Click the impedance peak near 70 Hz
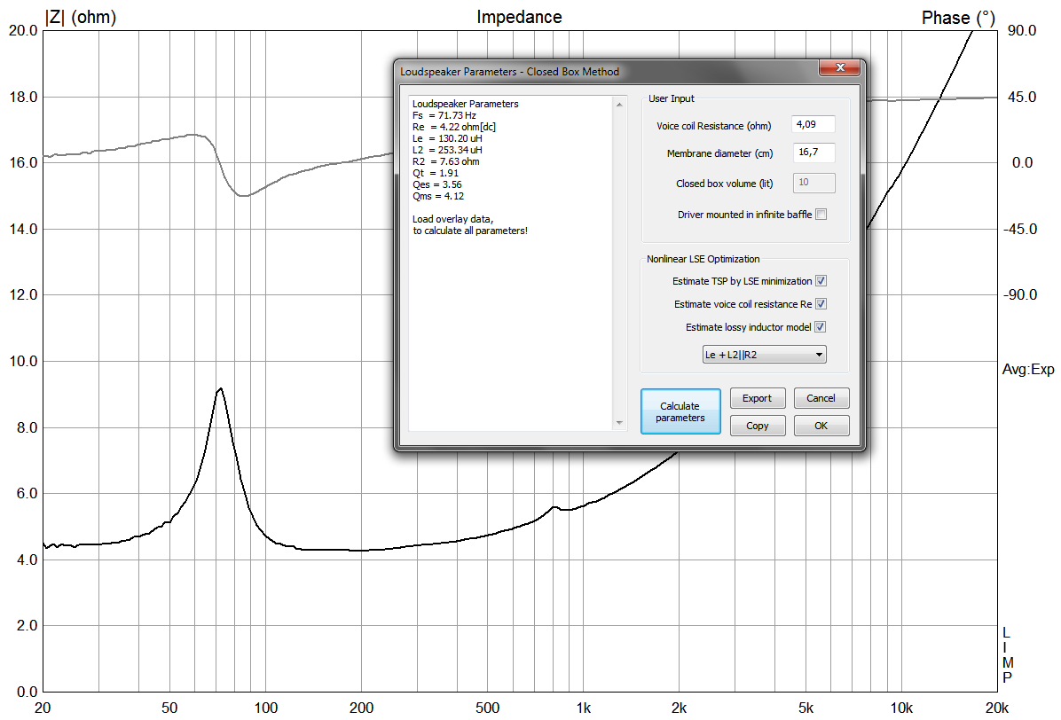1061x720 pixels. [x=220, y=388]
